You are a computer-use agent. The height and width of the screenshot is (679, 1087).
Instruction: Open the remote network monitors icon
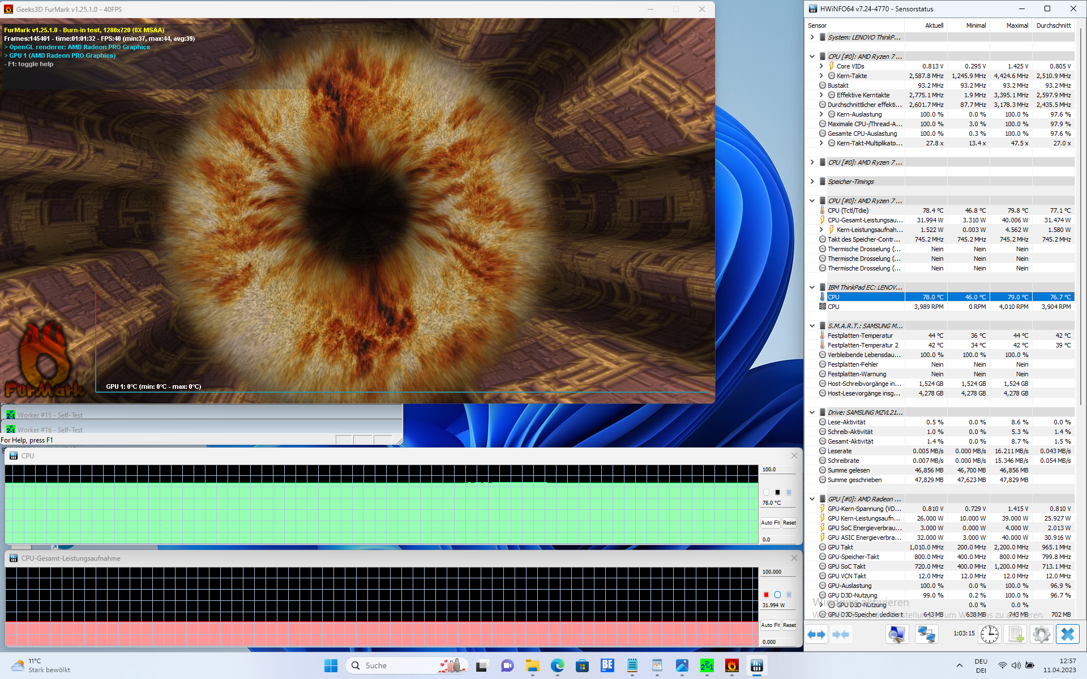pos(926,634)
